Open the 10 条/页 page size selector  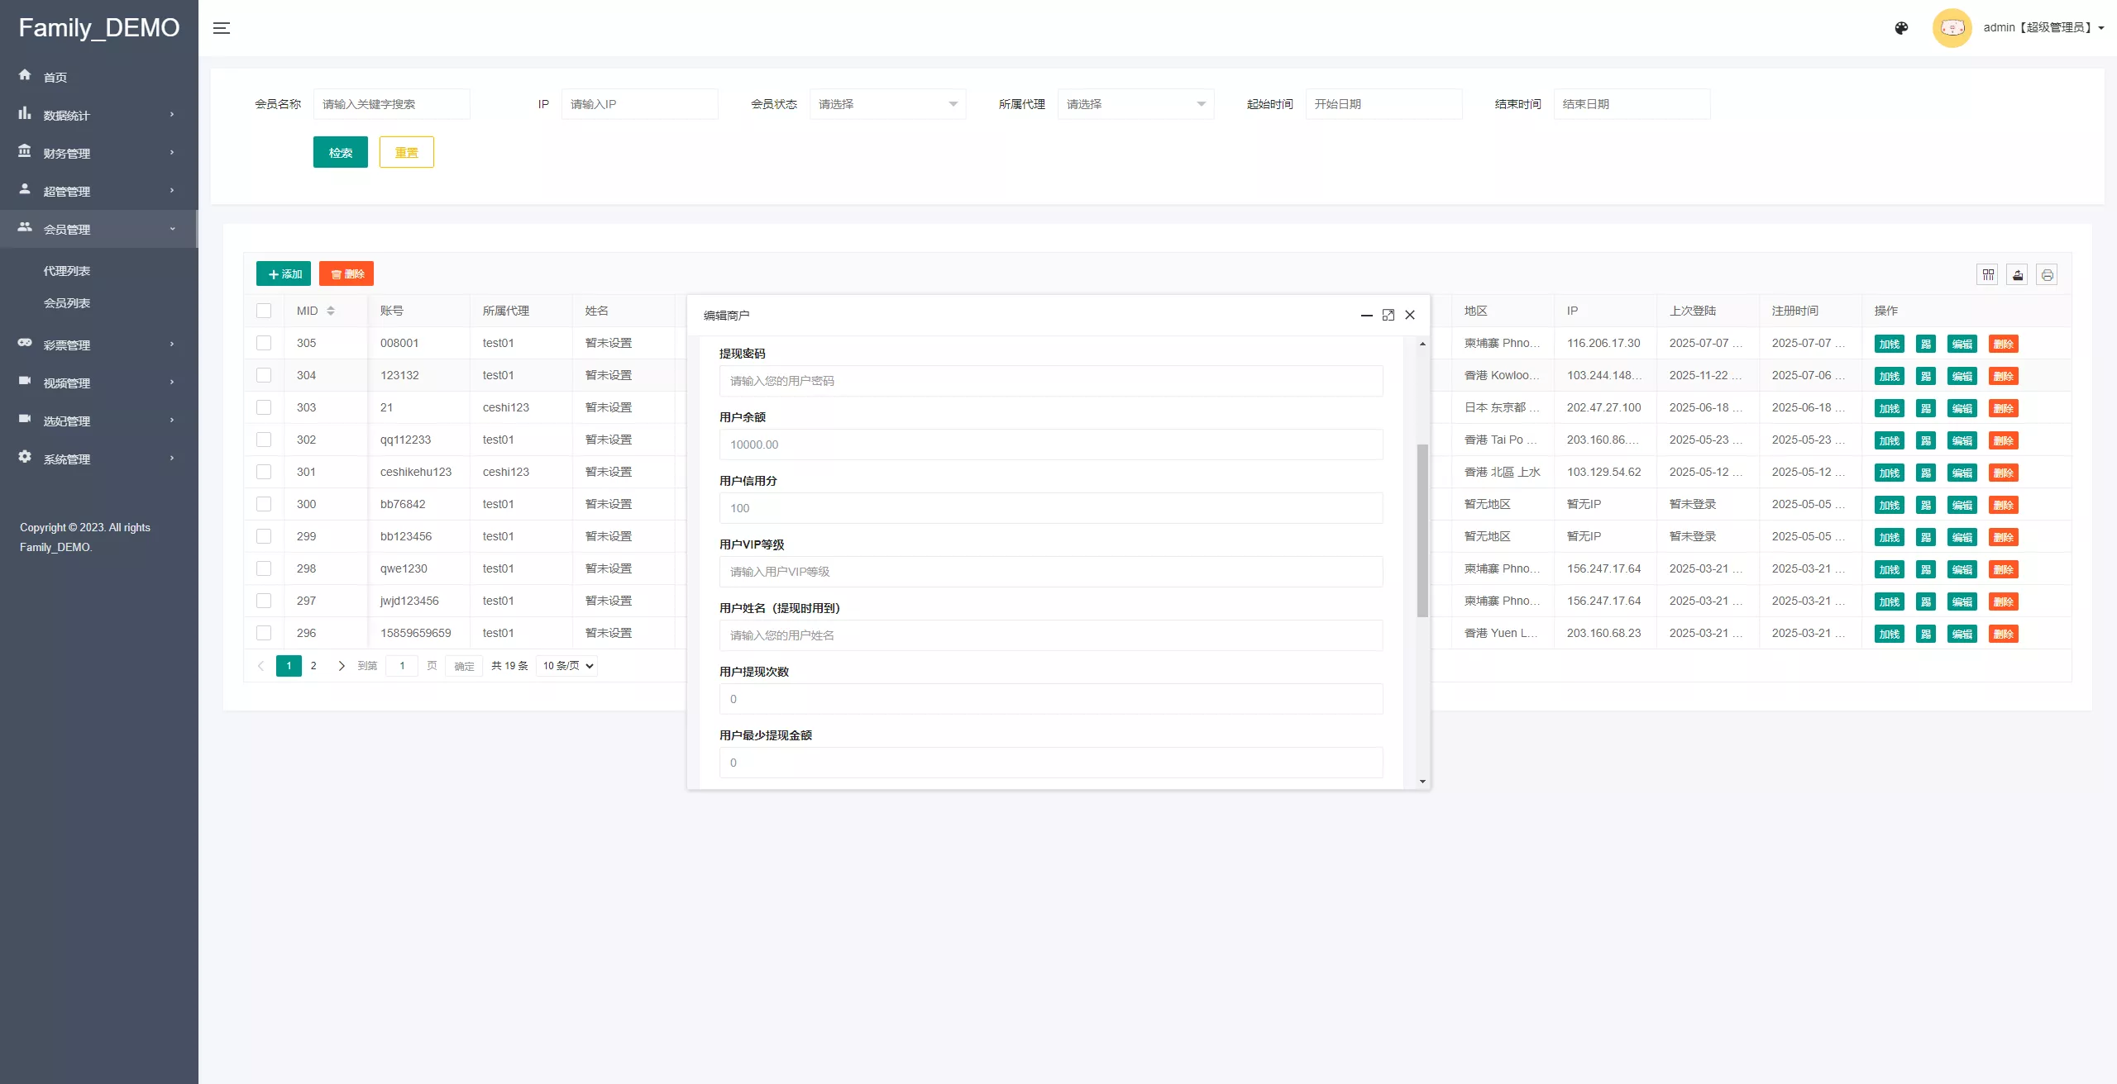tap(567, 666)
